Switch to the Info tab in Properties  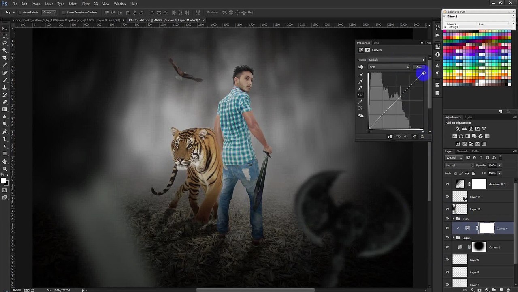tap(376, 43)
